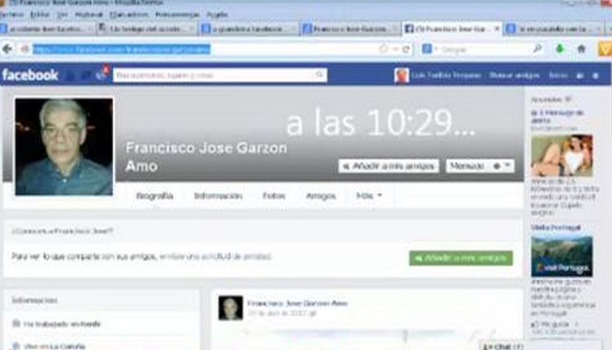Switch to the 'a guardeira facebook' tab
612x350 pixels.
[249, 29]
